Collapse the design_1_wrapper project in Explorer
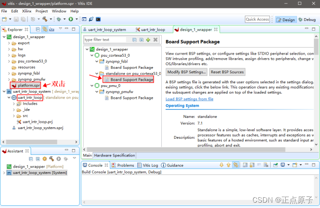 [x=4, y=37]
